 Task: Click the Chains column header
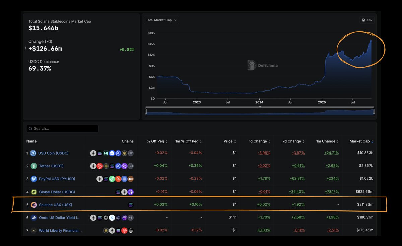[128, 141]
